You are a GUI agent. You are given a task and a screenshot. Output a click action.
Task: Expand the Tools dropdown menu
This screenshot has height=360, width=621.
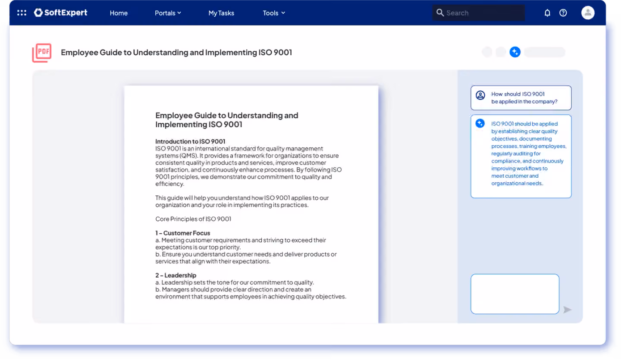tap(274, 13)
